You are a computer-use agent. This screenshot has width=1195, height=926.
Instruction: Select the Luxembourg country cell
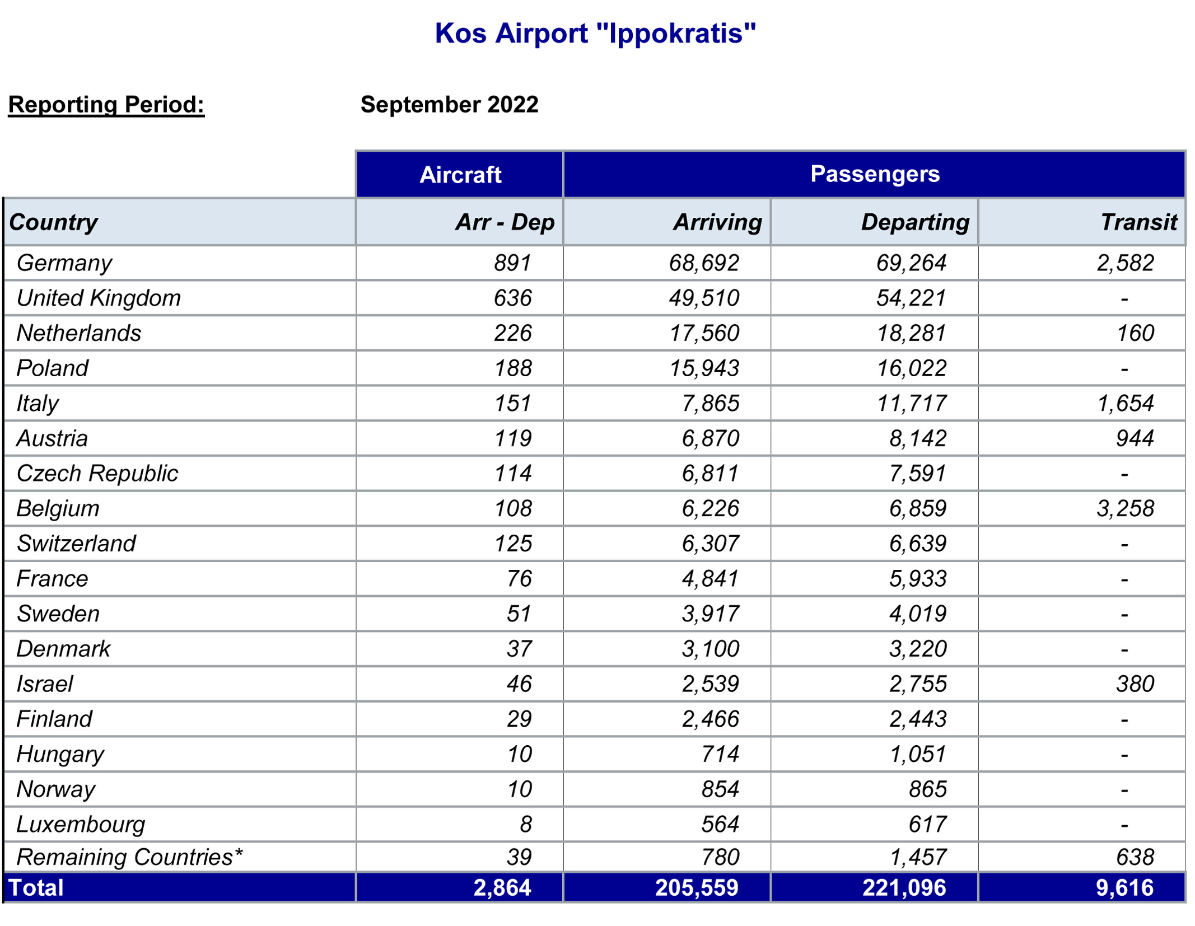[x=179, y=824]
